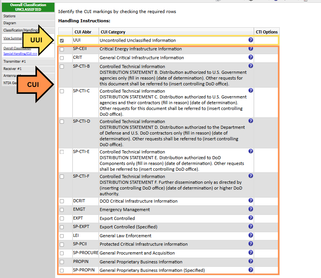Click the help icon for General Procurement and Acquisition
321x278 pixels.
250,253
